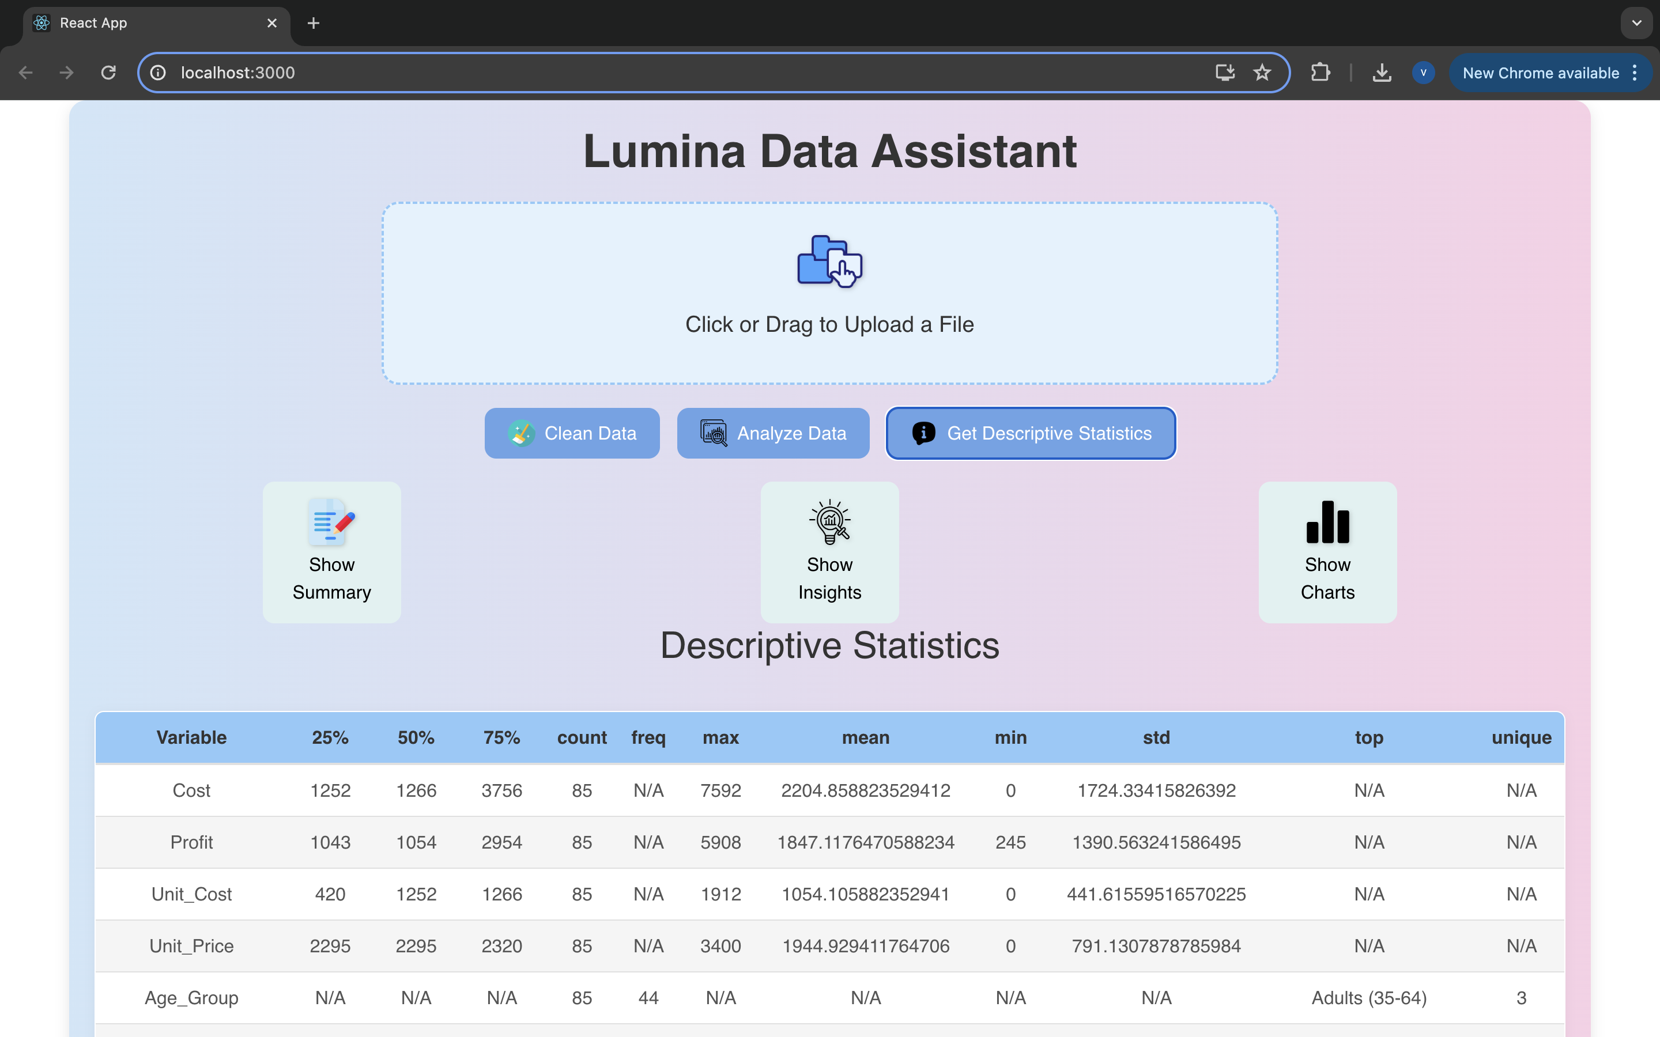1660x1037 pixels.
Task: Expand the tab search dropdown arrow
Action: click(1637, 23)
